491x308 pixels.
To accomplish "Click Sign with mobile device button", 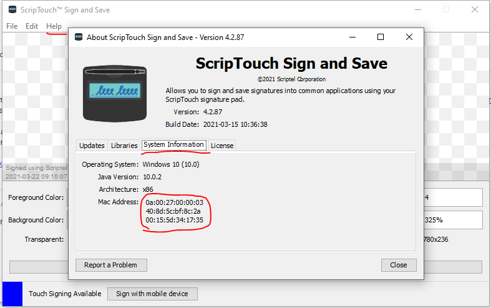I will click(152, 294).
